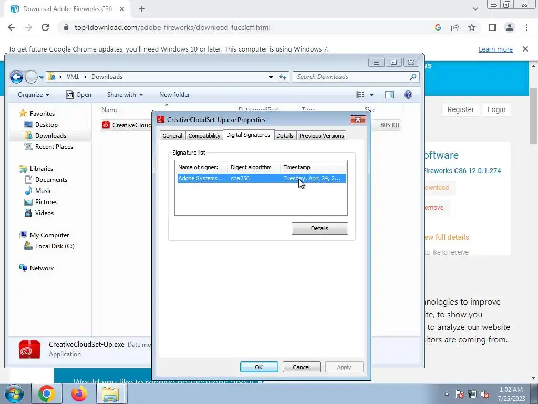
Task: Select the Digital Signatures tab
Action: click(249, 135)
